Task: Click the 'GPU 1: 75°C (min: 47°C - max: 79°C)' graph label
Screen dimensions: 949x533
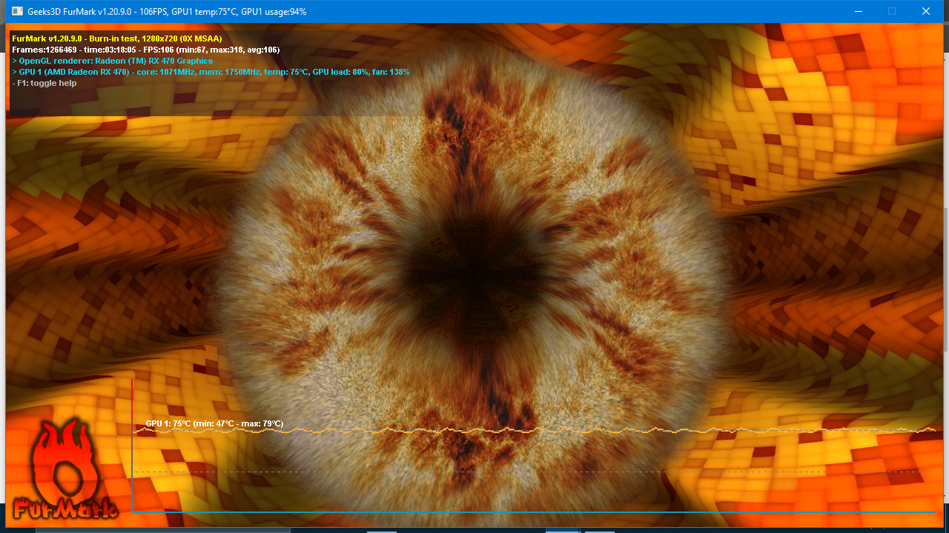Action: pos(214,424)
